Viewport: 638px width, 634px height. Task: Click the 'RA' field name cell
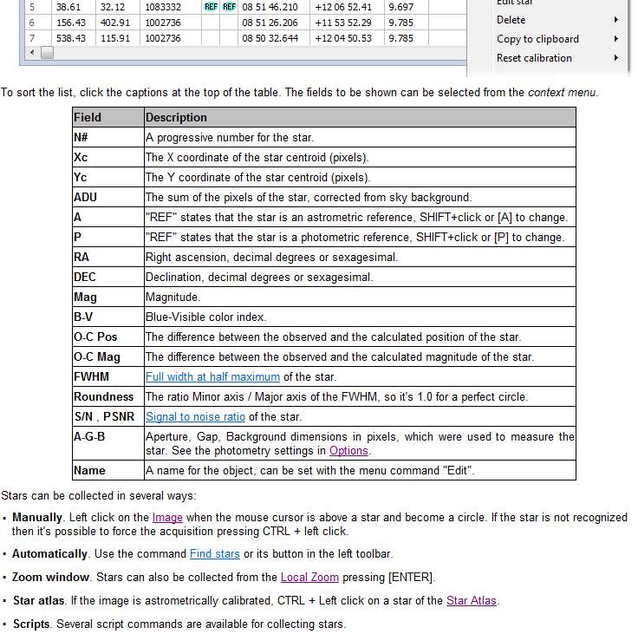point(108,257)
